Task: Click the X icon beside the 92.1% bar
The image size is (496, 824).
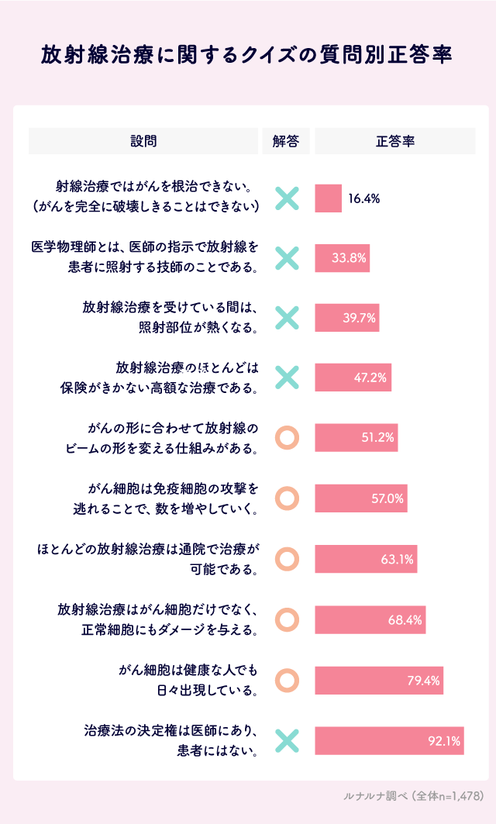Action: (287, 740)
